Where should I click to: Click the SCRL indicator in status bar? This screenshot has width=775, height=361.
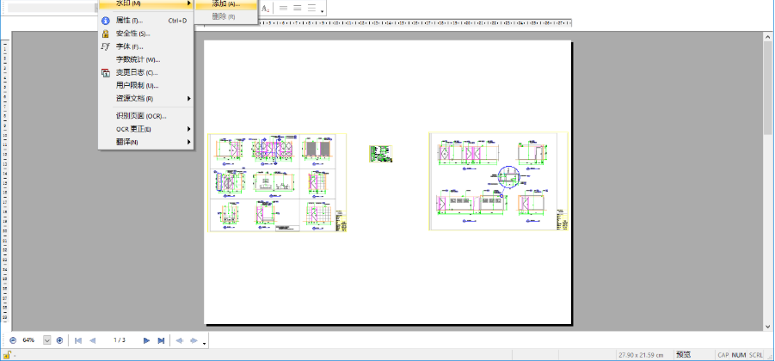(x=756, y=355)
